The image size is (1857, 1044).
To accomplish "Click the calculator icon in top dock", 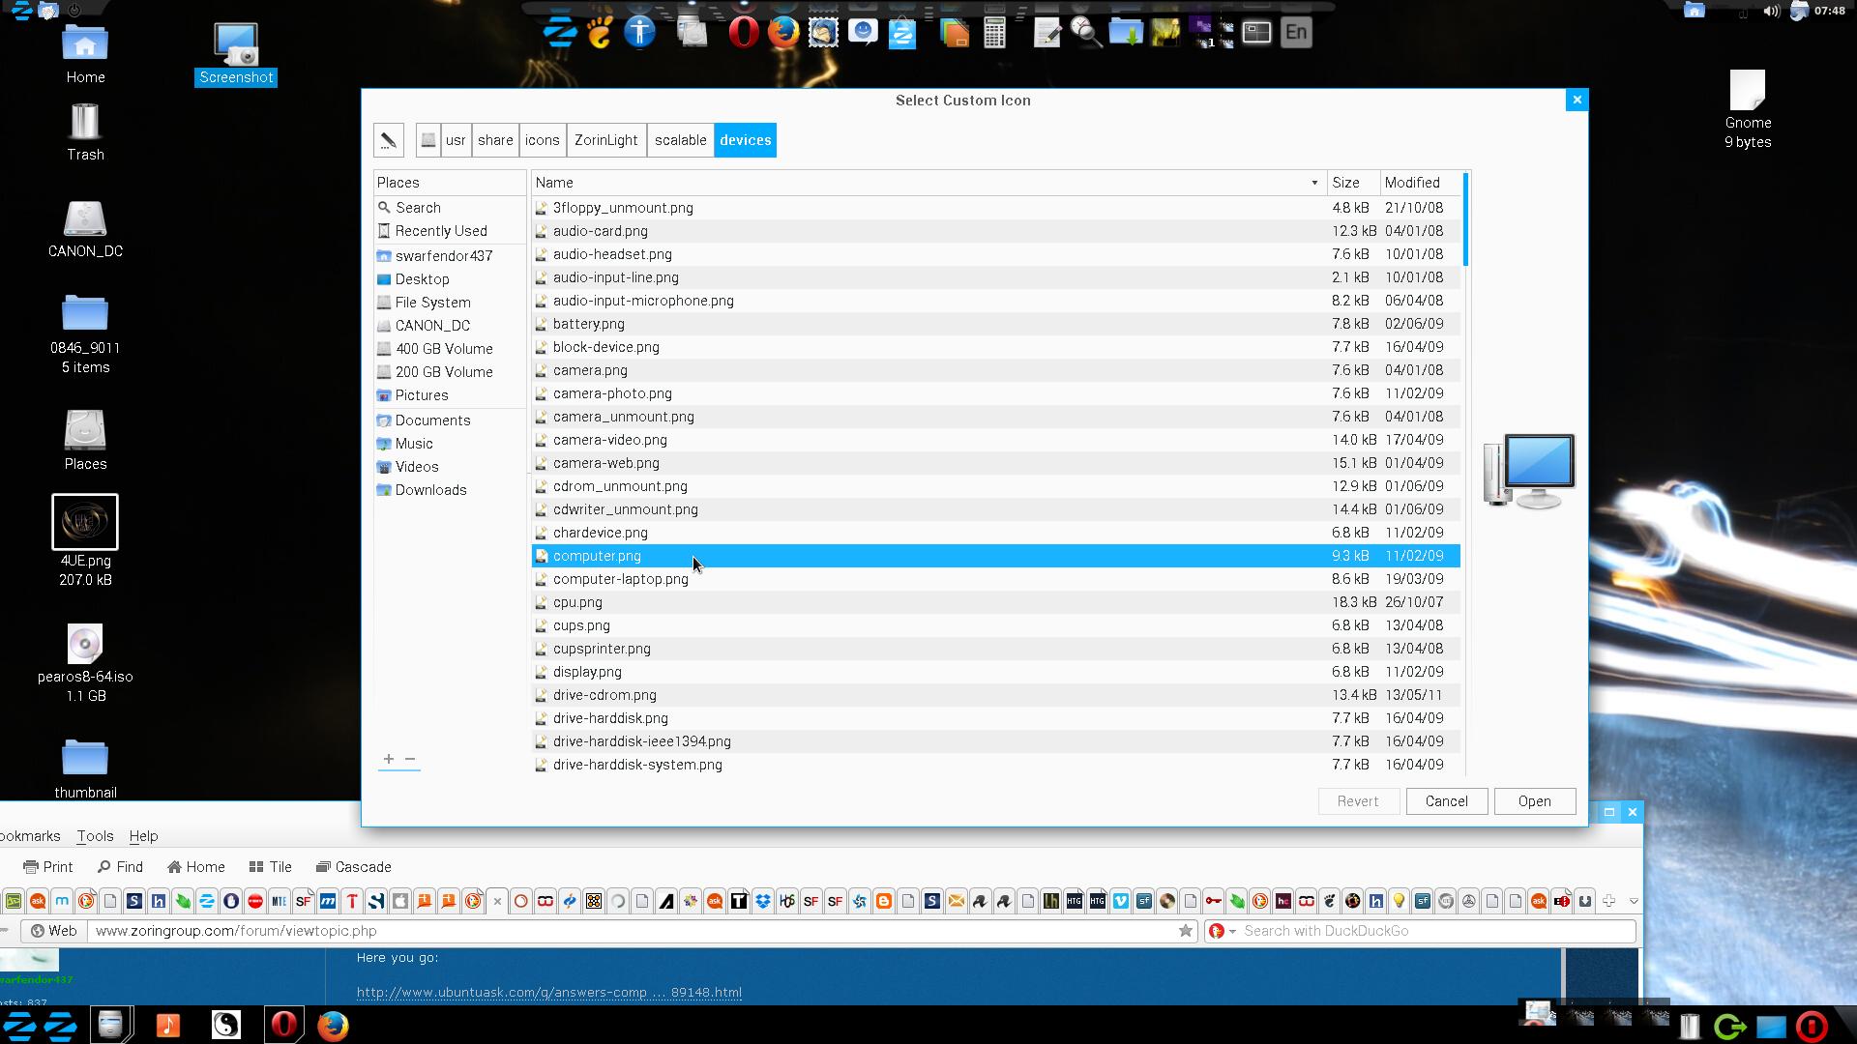I will (994, 32).
